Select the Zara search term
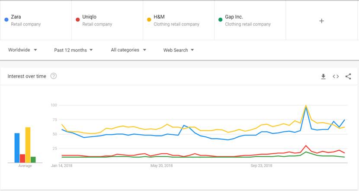The width and height of the screenshot is (359, 191). coord(17,17)
